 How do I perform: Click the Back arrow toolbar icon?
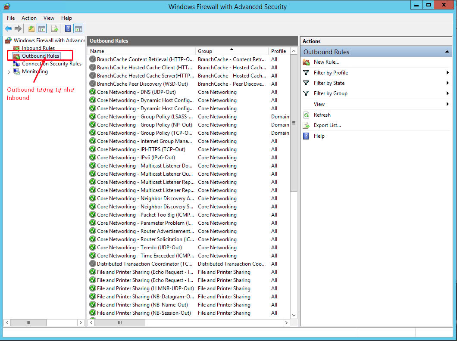8,28
